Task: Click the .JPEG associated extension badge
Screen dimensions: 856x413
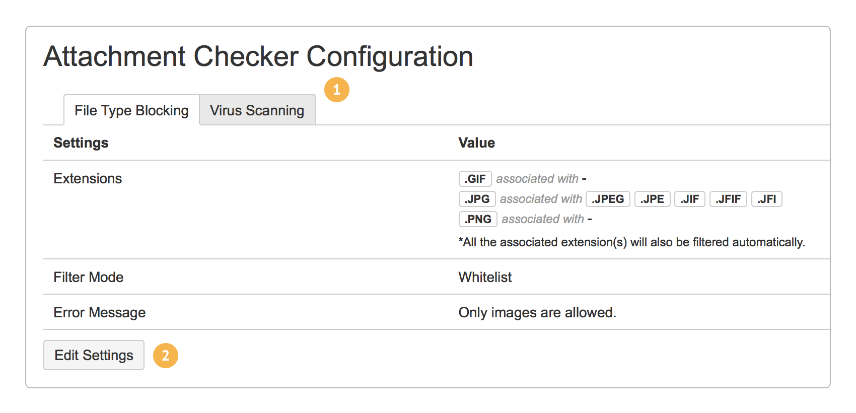Action: 608,199
